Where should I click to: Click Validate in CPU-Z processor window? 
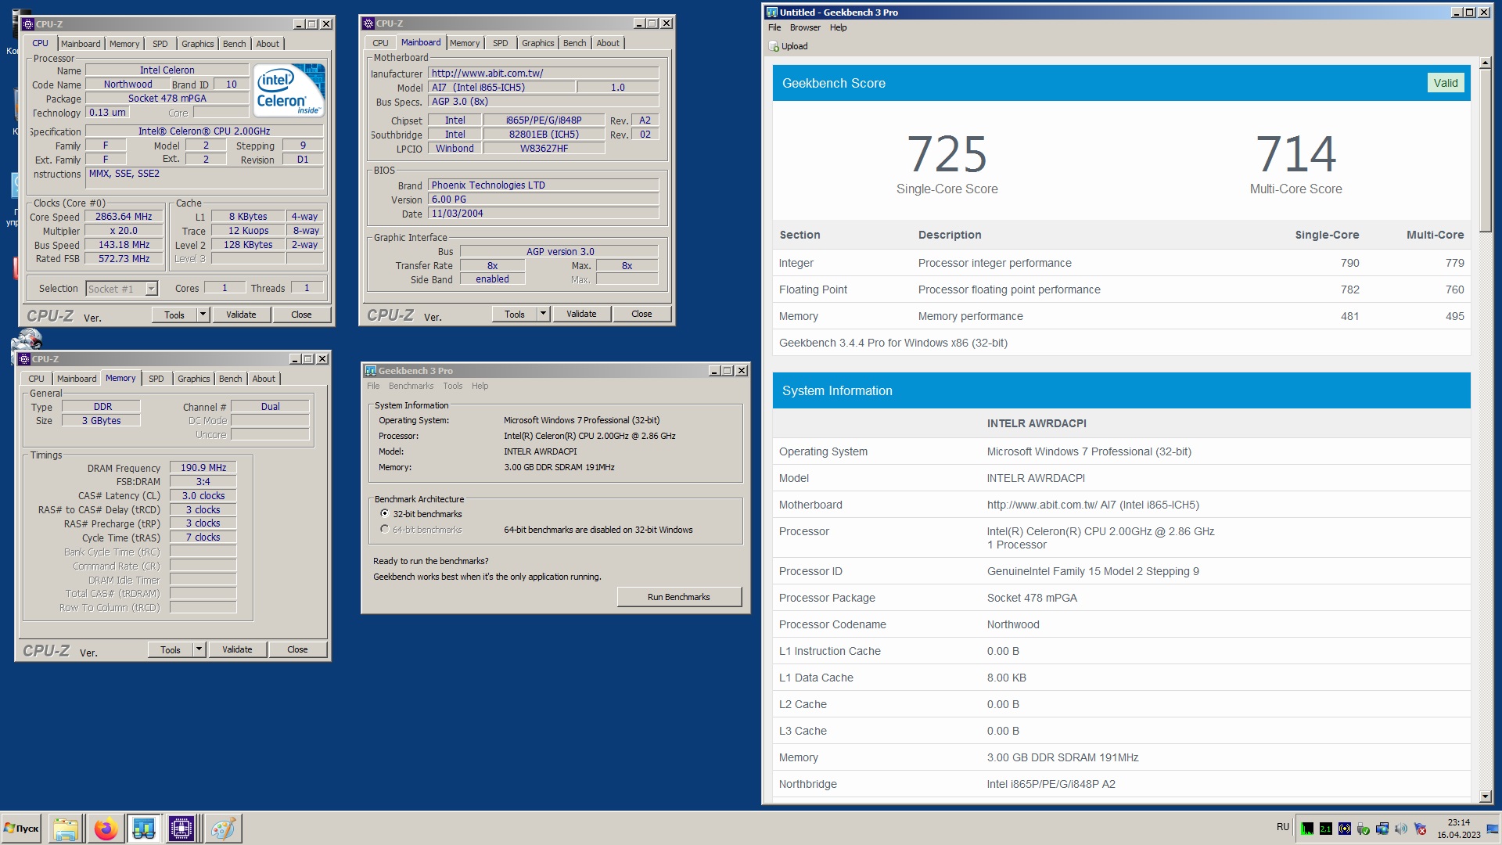(241, 315)
